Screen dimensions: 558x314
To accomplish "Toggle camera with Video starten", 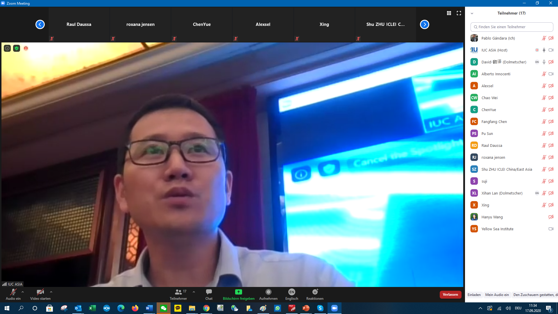I will coord(40,294).
